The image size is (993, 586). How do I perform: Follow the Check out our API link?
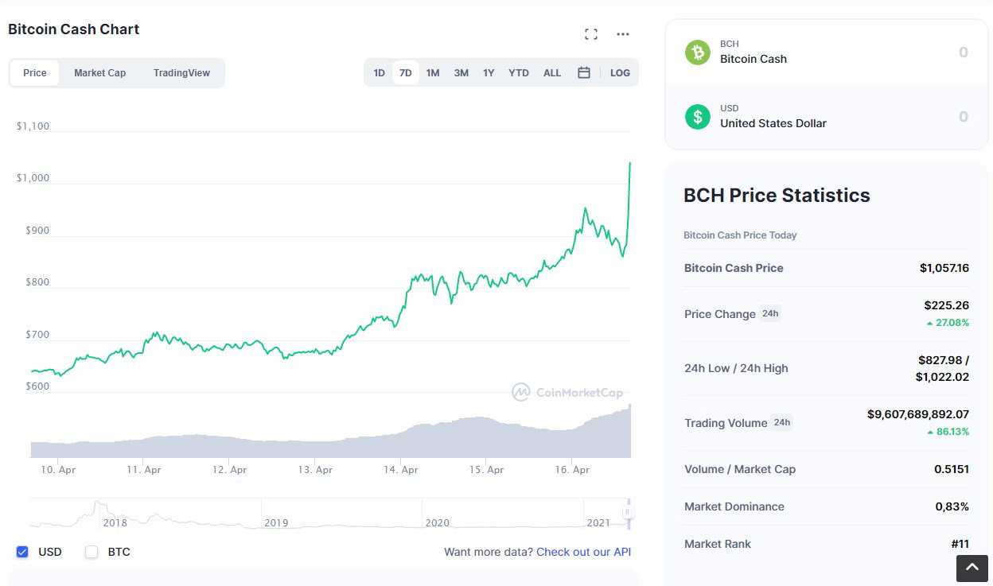[x=583, y=552]
